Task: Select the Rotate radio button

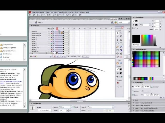Action: pyautogui.click(x=133, y=91)
